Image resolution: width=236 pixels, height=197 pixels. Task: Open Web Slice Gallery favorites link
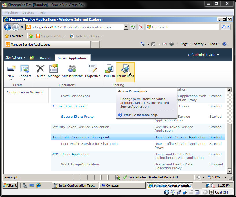pos(86,36)
